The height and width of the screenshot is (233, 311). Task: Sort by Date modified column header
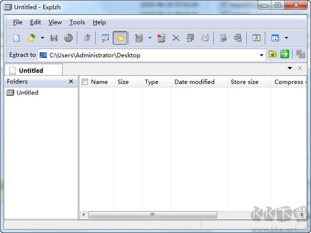point(194,82)
